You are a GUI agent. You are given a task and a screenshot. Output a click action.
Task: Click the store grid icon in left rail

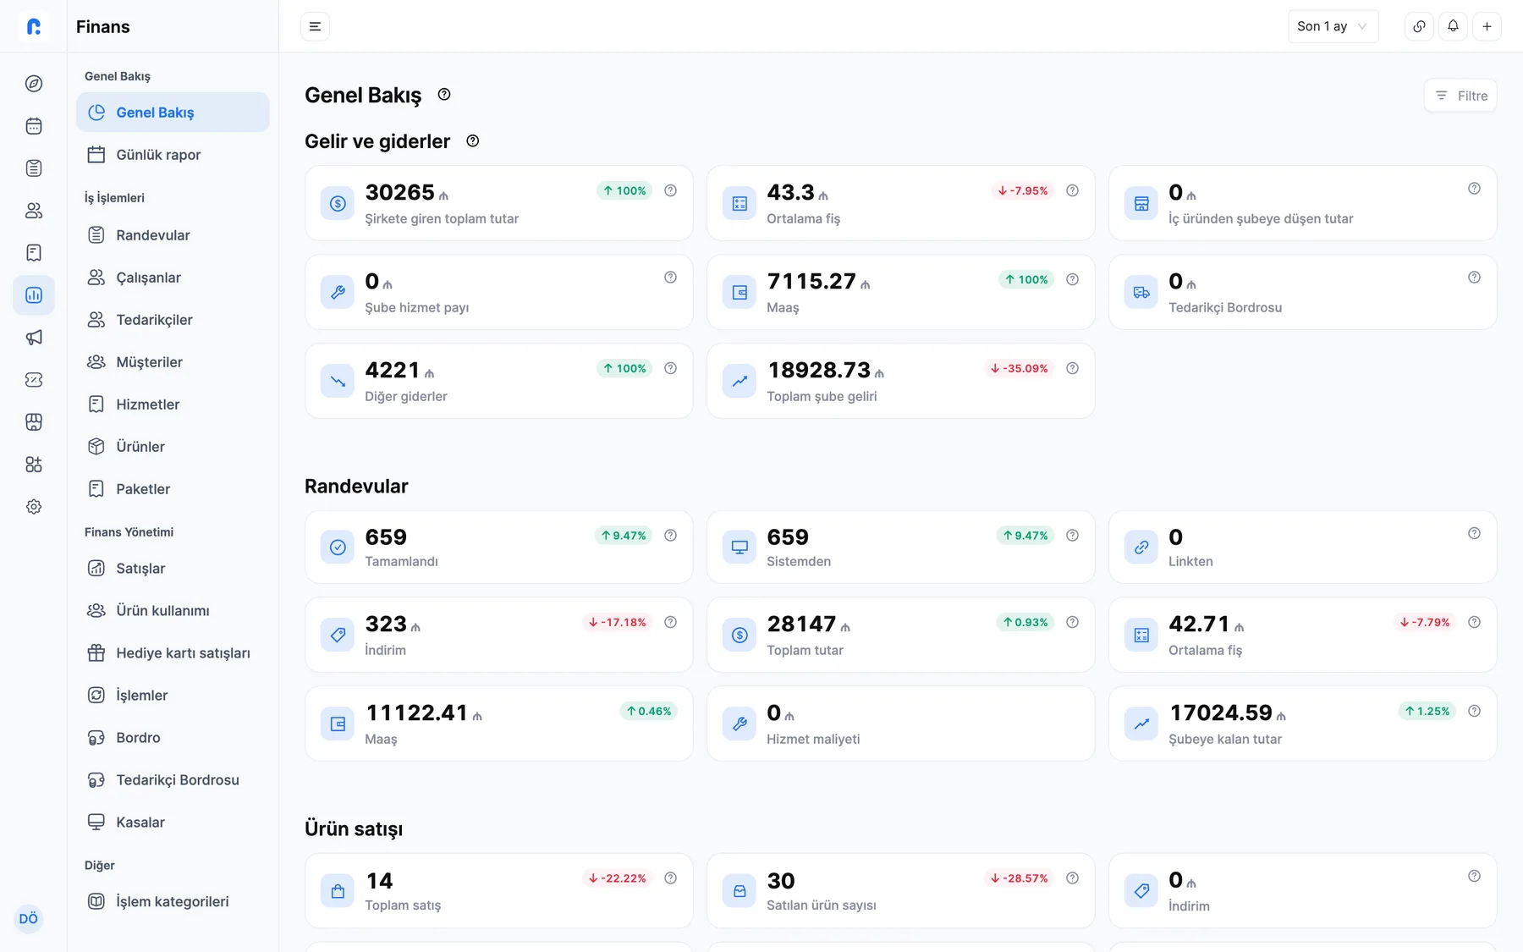[34, 422]
